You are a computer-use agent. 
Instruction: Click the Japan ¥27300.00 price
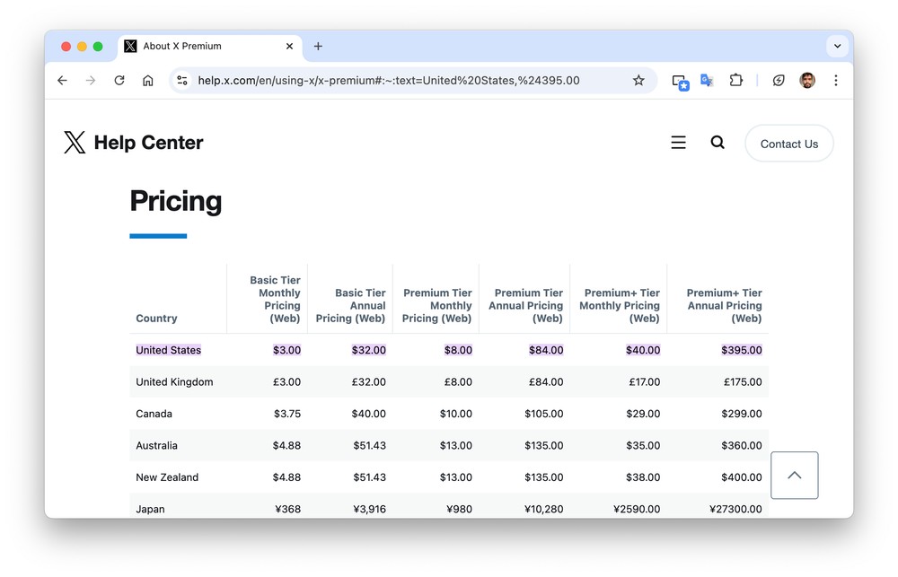[x=735, y=509]
